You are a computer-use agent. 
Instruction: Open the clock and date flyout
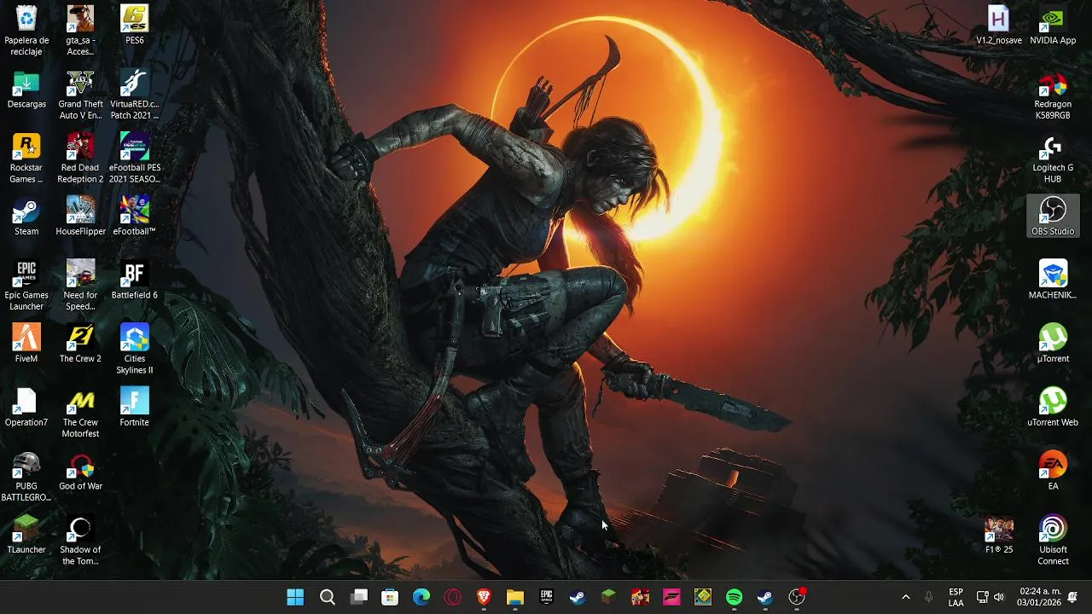1040,597
